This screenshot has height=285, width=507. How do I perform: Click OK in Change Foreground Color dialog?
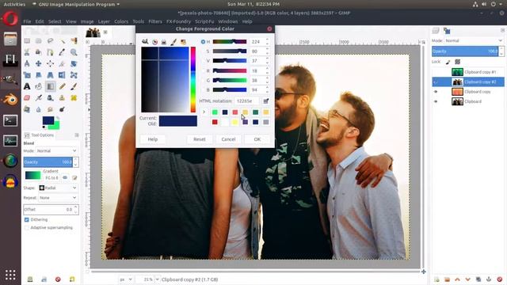coord(257,139)
